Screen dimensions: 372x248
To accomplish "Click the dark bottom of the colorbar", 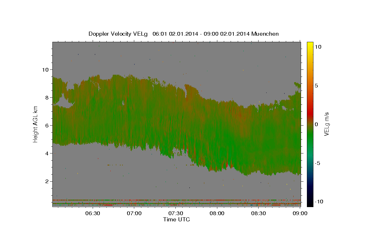I will (x=310, y=200).
